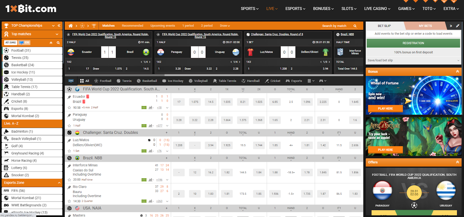The image size is (464, 217).
Task: Pin the Luz/Matos match
Action: [69, 141]
